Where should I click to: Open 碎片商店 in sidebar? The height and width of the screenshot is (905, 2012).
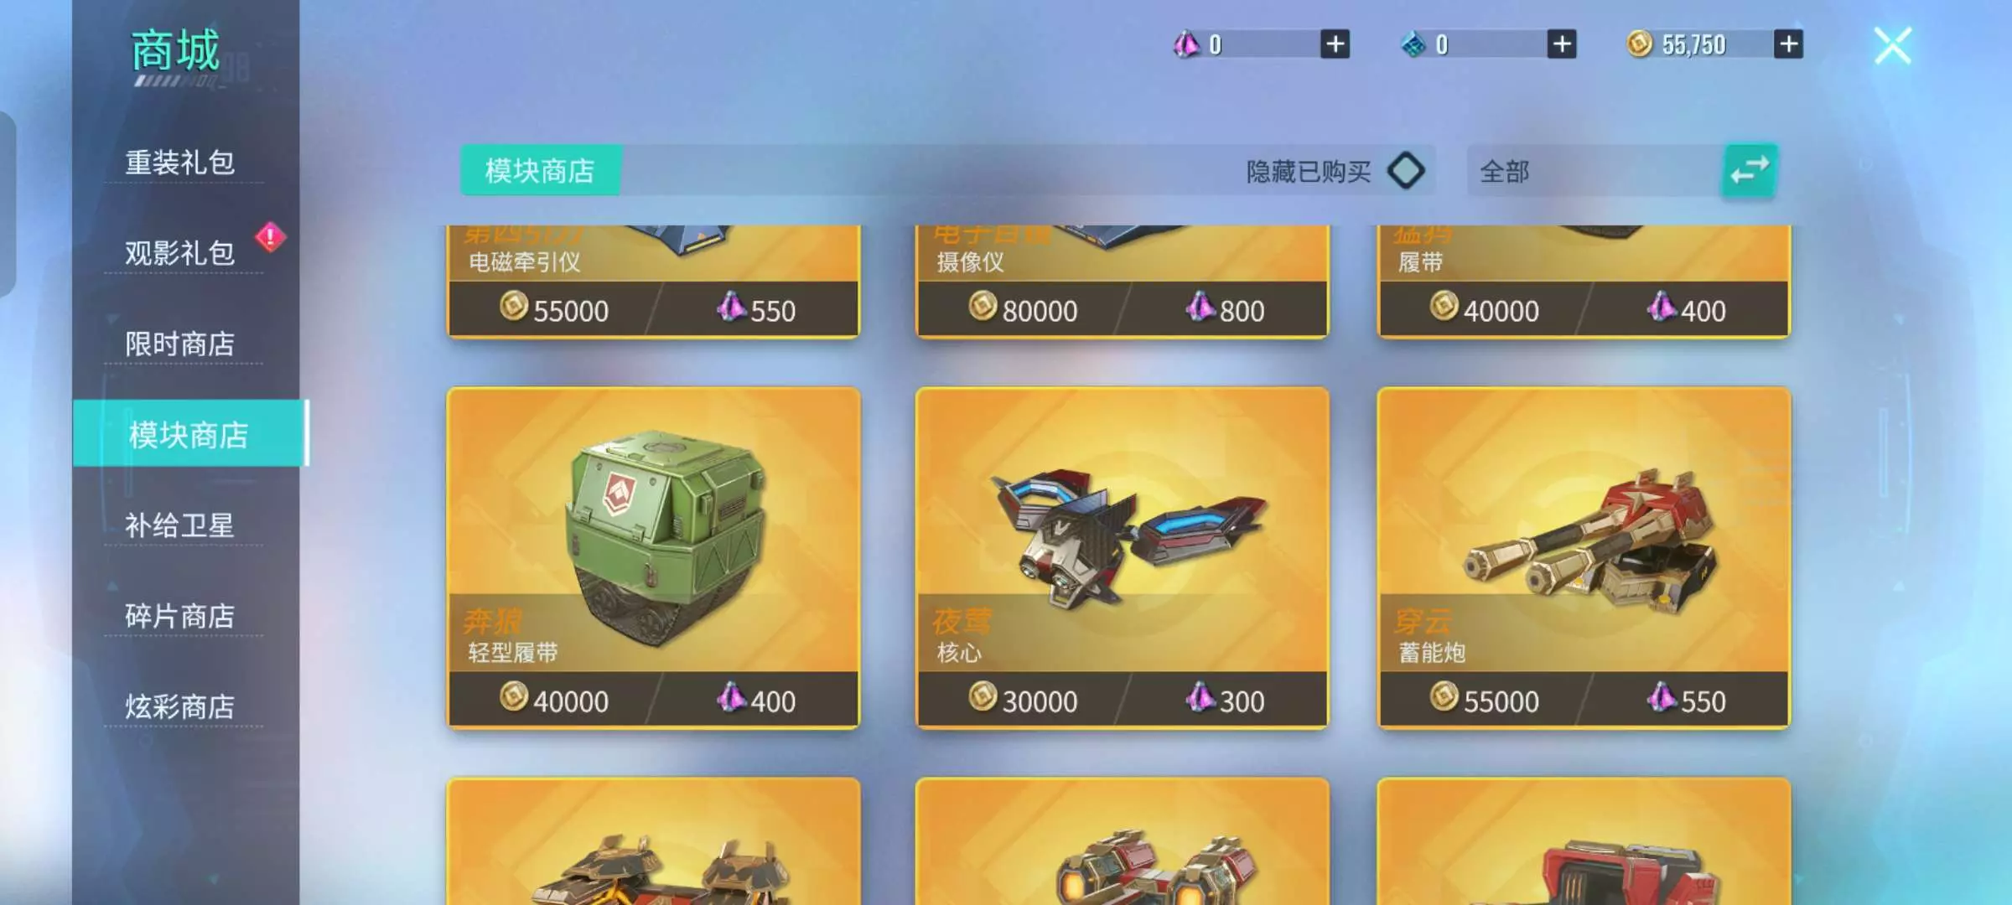pyautogui.click(x=180, y=616)
